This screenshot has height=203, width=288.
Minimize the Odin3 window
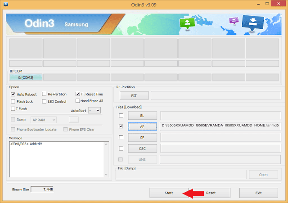(258, 4)
